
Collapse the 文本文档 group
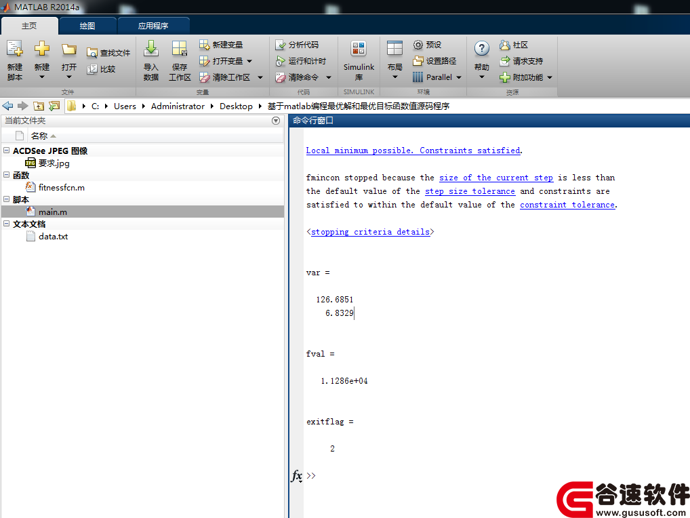click(7, 224)
